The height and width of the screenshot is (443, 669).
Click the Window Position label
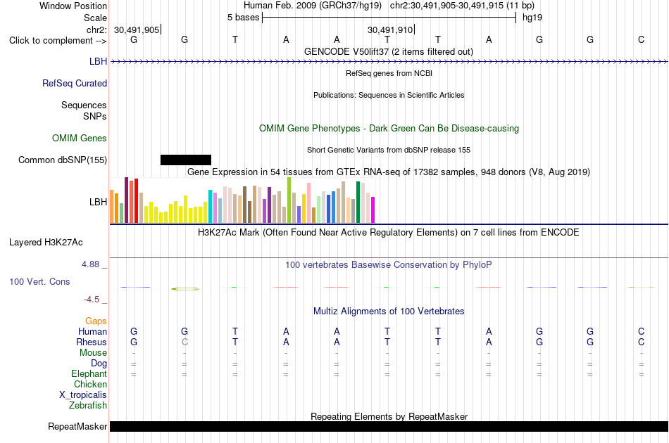point(73,6)
